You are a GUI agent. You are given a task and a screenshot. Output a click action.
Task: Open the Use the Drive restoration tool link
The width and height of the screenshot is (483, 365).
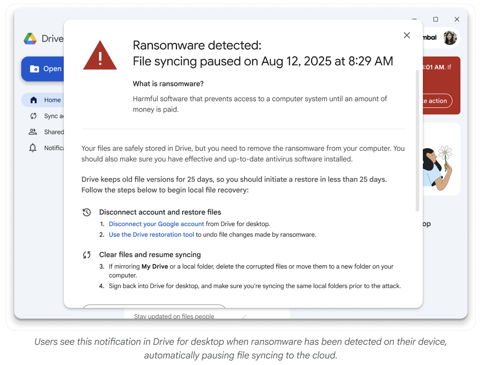(x=151, y=235)
